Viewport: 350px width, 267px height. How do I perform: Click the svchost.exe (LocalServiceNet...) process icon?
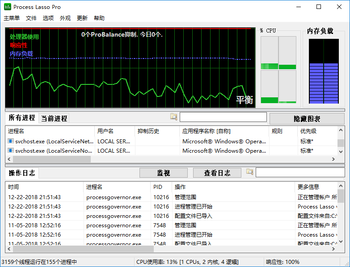10,141
